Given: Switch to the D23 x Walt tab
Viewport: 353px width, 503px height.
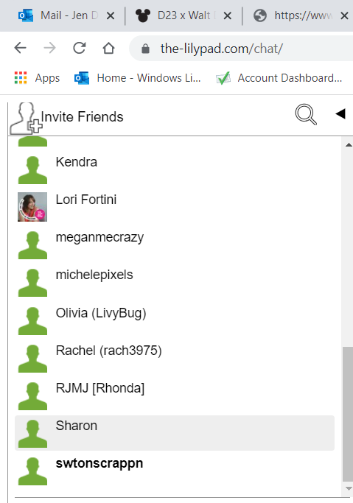Looking at the screenshot, I should point(175,15).
